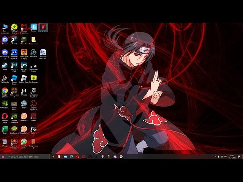The image size is (243, 182).
Task: Launch the BlueStacks 5 shortcut
Action: coord(14,130)
